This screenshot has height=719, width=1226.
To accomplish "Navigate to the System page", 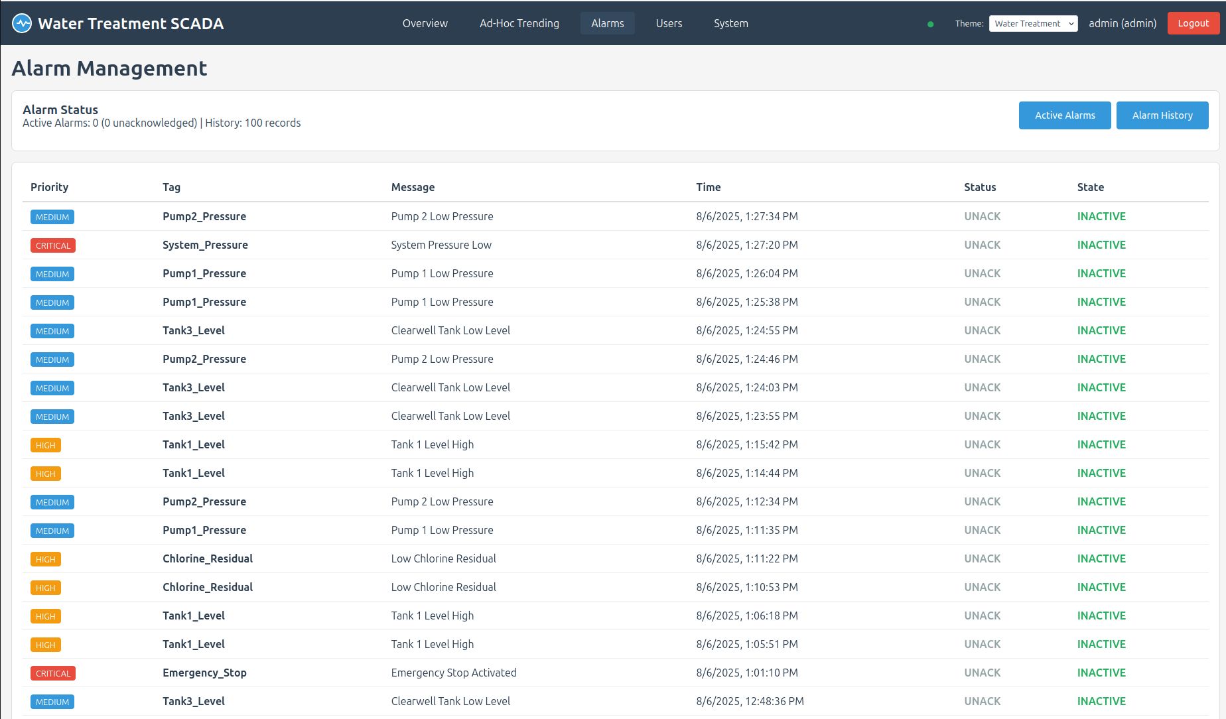I will coord(731,23).
